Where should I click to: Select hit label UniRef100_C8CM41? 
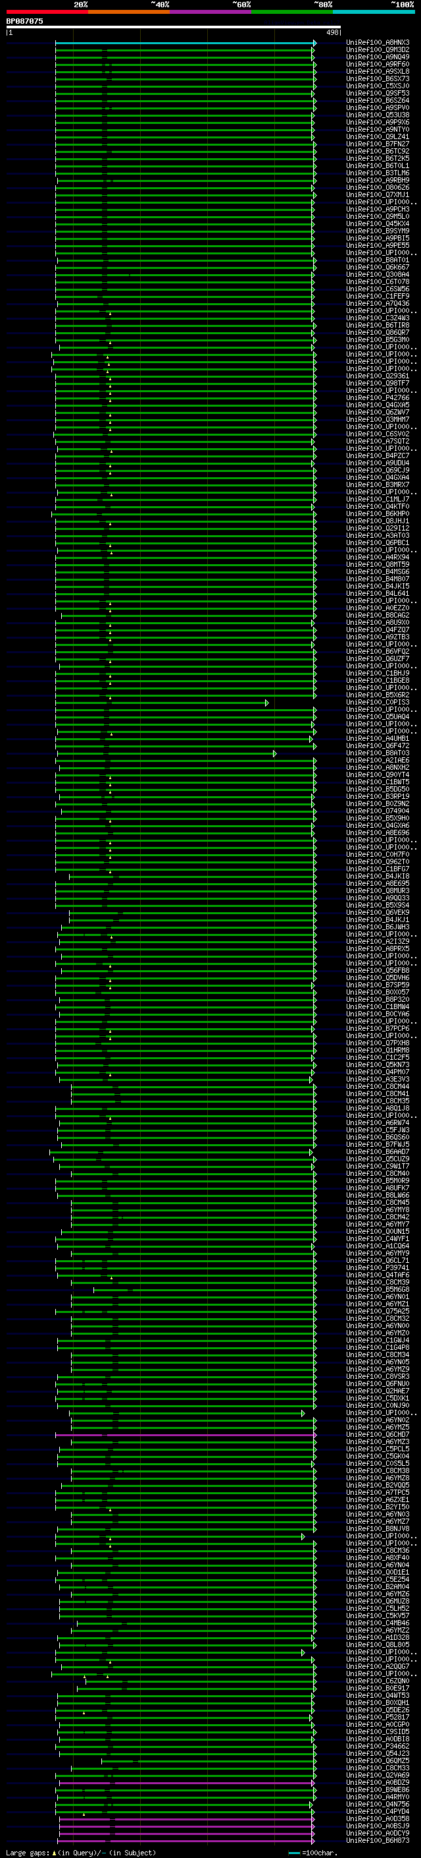click(378, 1094)
